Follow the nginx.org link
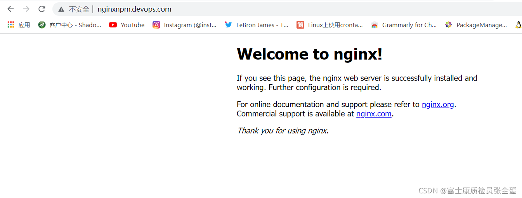This screenshot has width=522, height=198. pyautogui.click(x=438, y=104)
